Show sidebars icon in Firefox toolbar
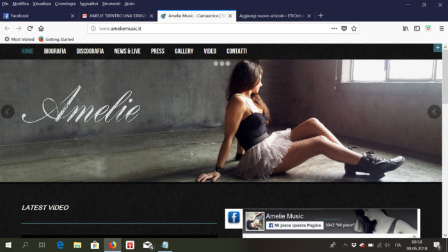 pyautogui.click(x=417, y=29)
